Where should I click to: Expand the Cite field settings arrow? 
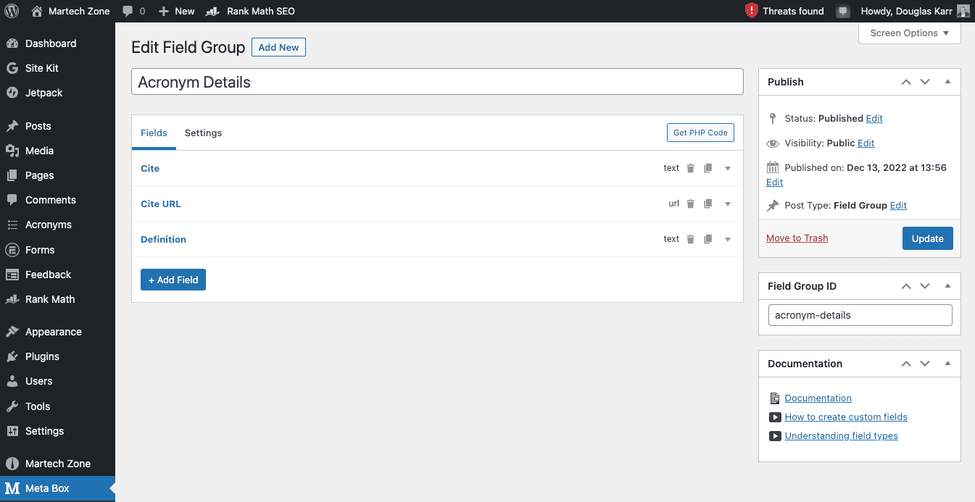(728, 168)
